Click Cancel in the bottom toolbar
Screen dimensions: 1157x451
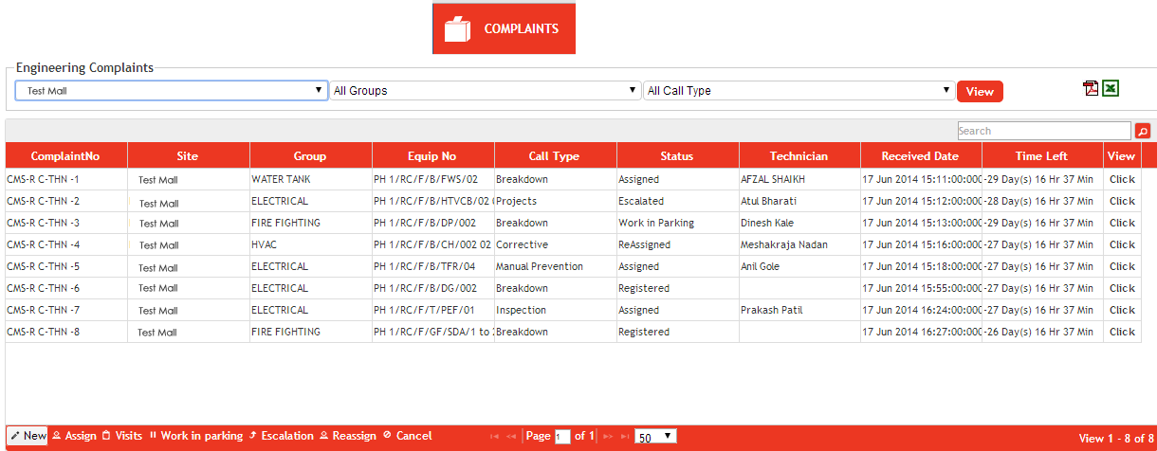[x=408, y=436]
